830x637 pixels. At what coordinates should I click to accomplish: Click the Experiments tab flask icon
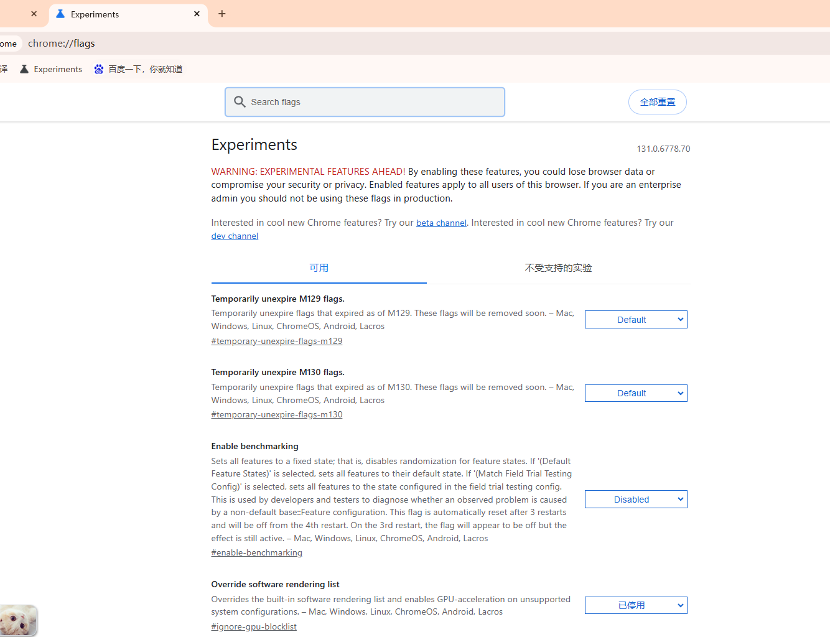tap(60, 14)
